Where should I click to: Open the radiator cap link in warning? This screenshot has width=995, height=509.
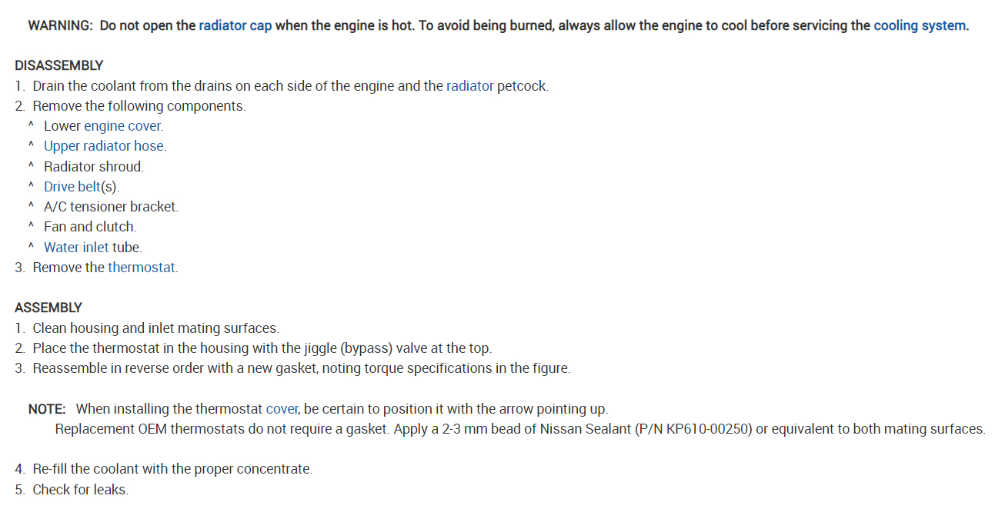point(235,25)
